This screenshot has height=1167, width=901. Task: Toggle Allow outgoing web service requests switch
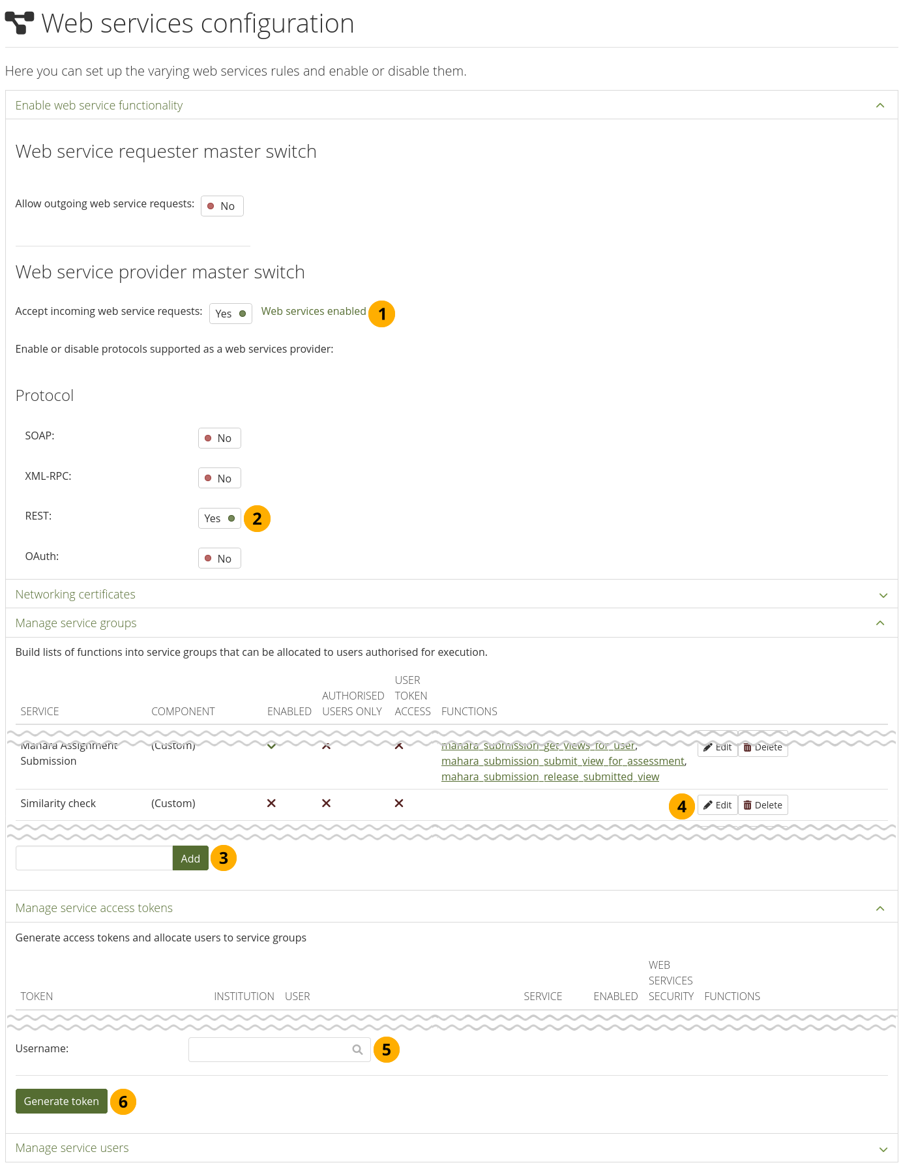[x=222, y=206]
